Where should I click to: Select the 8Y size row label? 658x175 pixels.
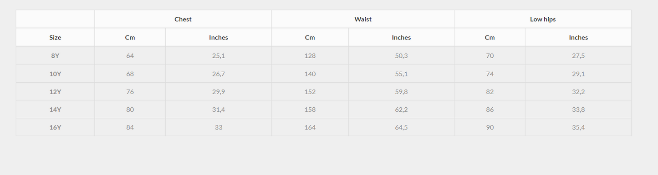55,55
